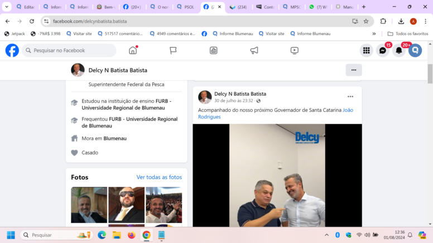Open the volume tray icon

click(367, 235)
